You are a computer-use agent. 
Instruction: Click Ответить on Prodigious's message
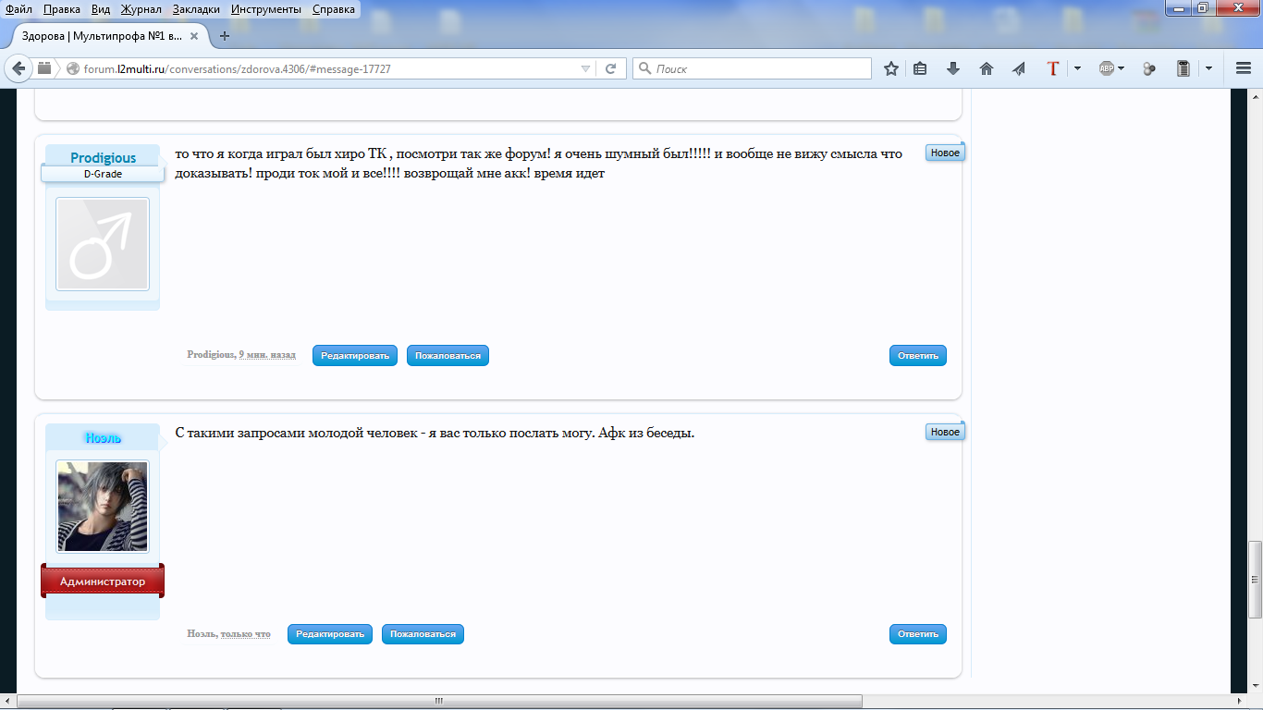917,356
